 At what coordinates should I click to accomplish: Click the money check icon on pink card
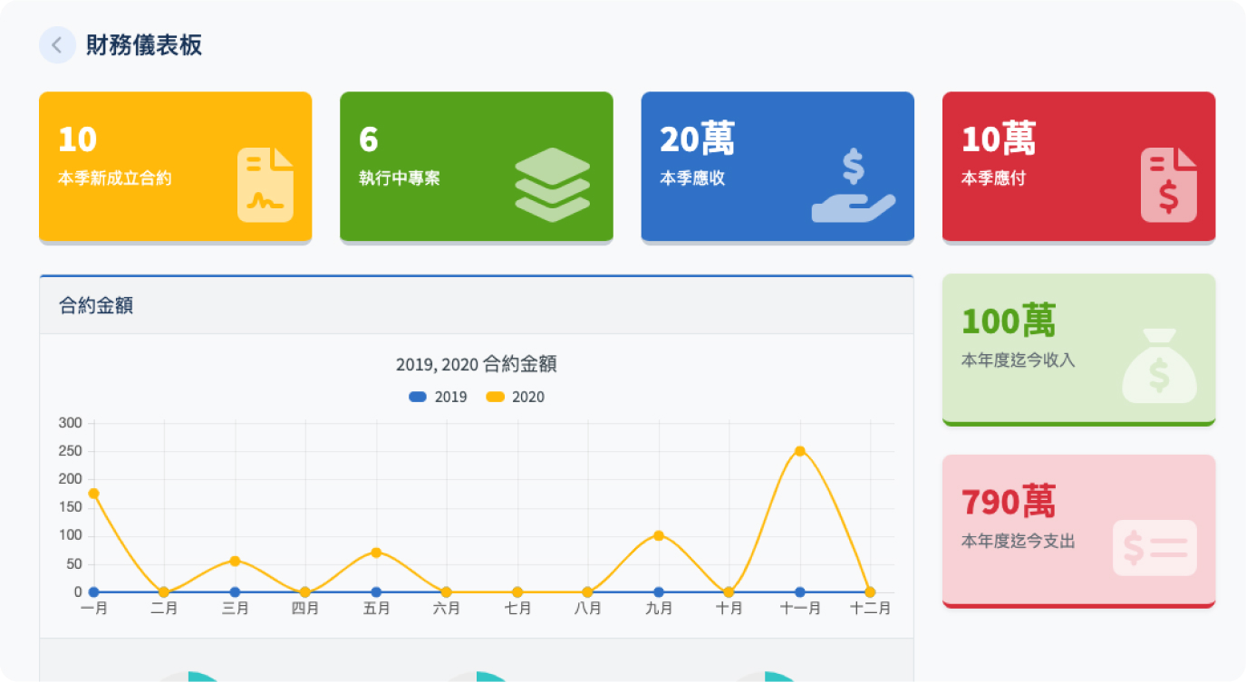coord(1154,548)
